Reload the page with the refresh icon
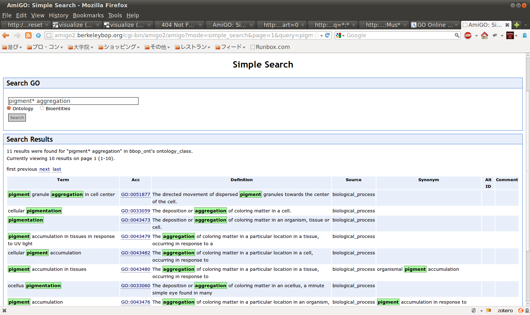This screenshot has width=530, height=315. (327, 35)
